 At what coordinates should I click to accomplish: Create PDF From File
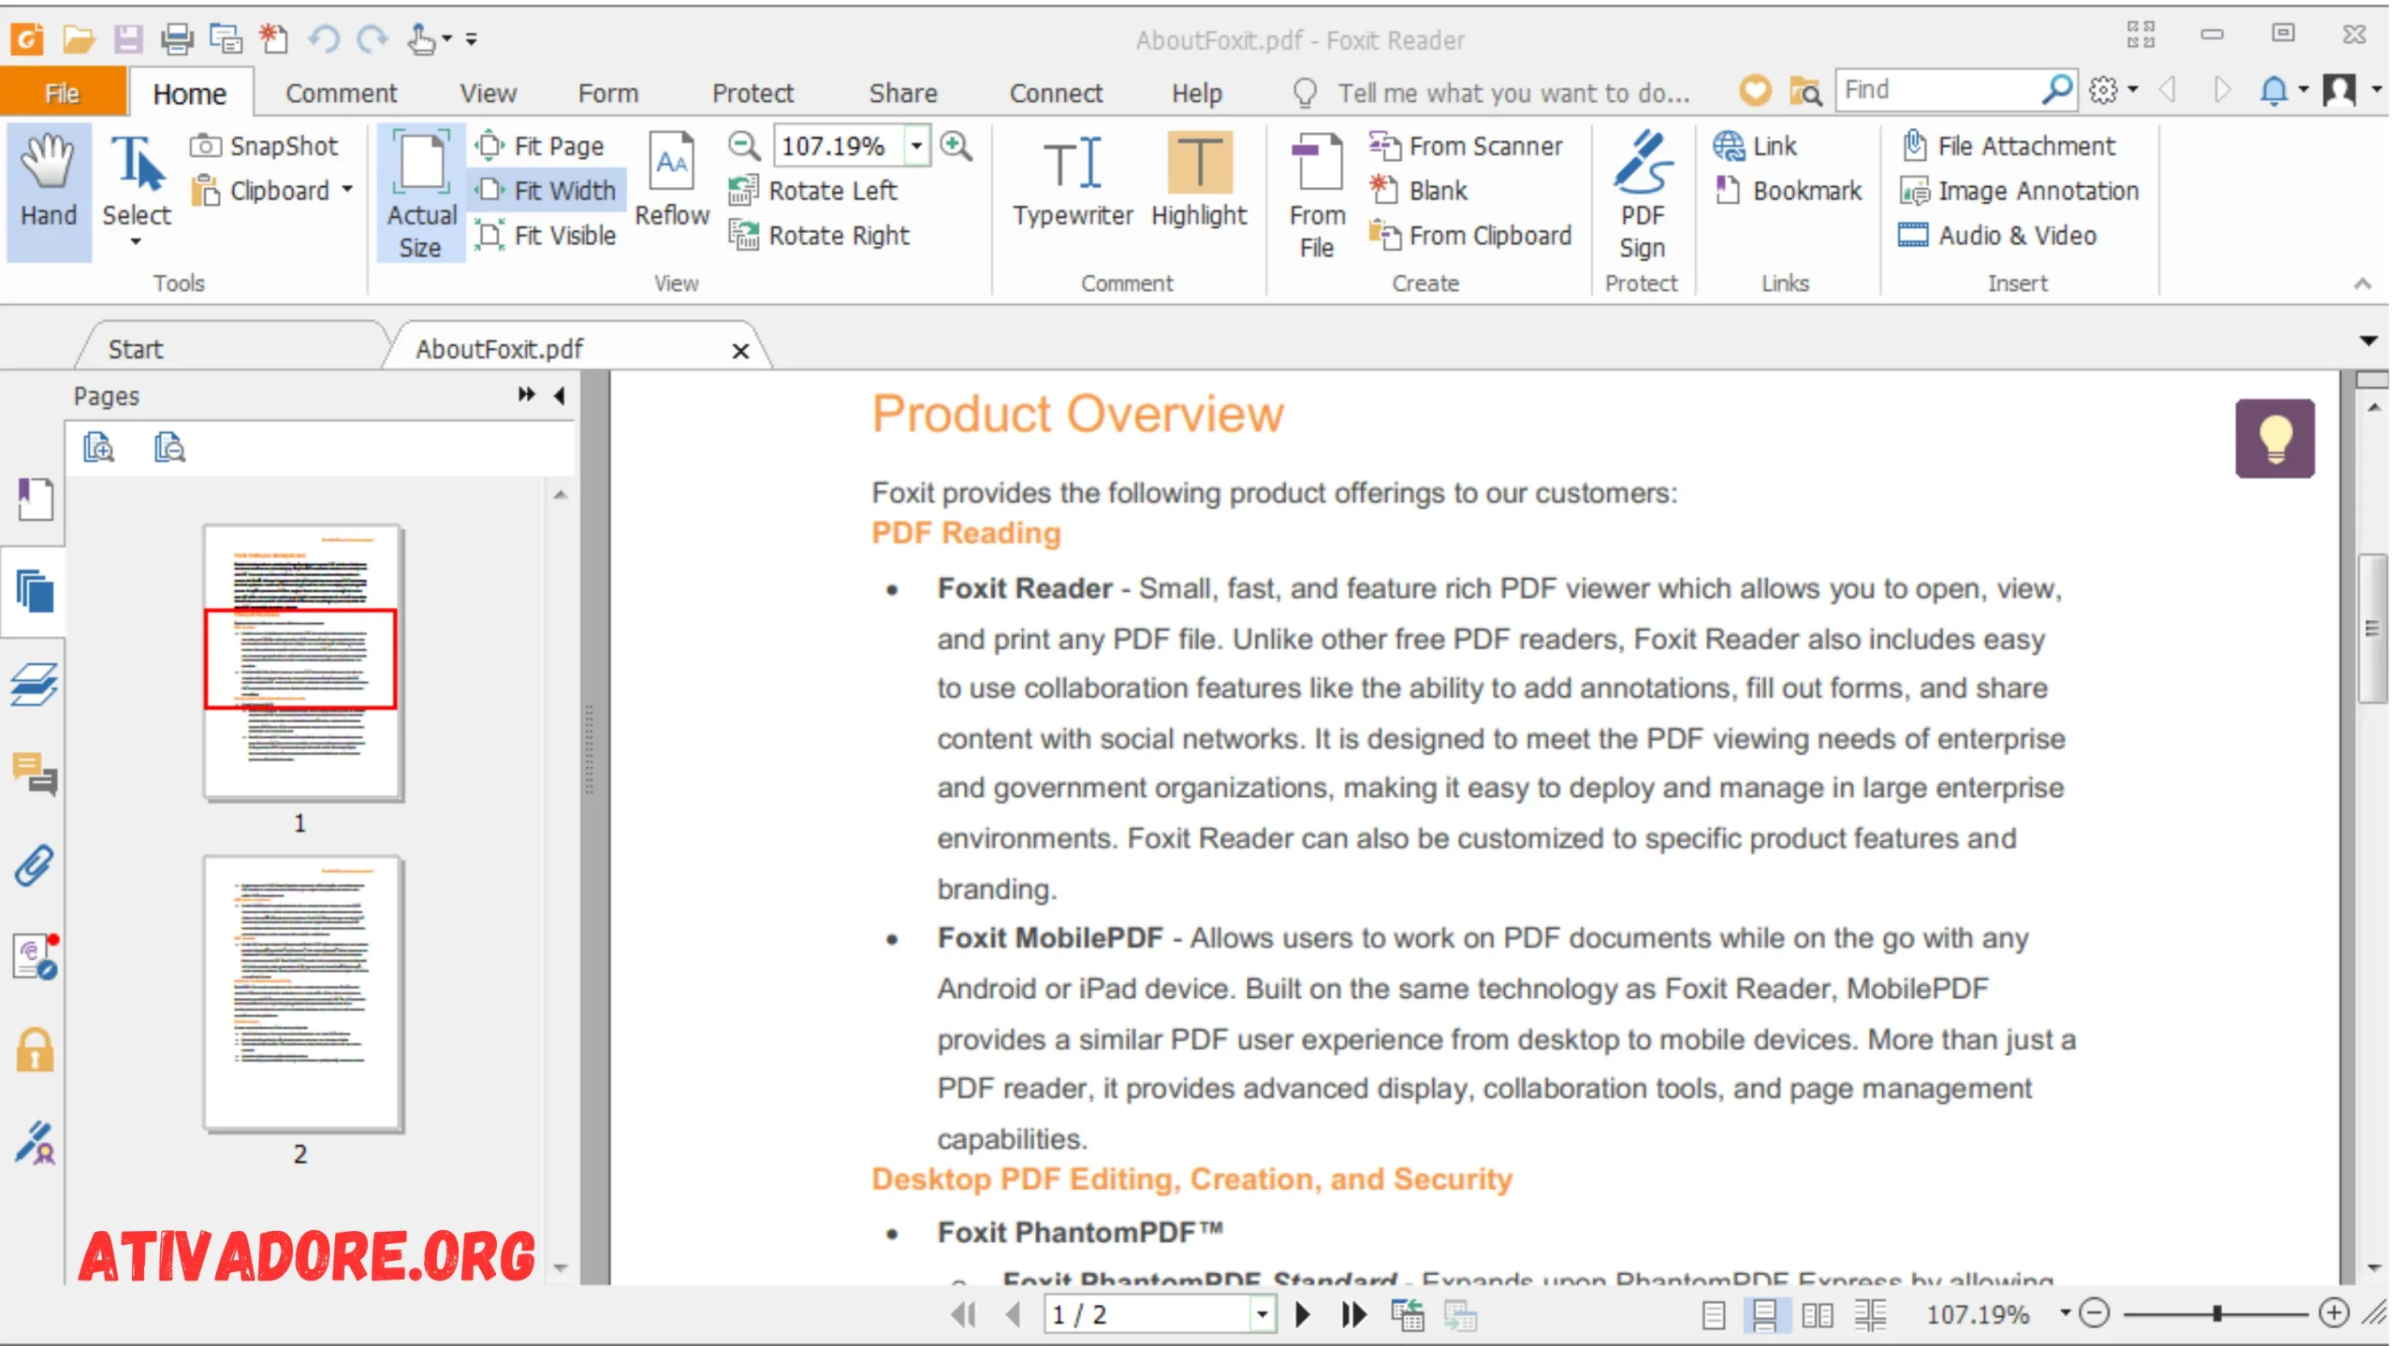[x=1317, y=195]
